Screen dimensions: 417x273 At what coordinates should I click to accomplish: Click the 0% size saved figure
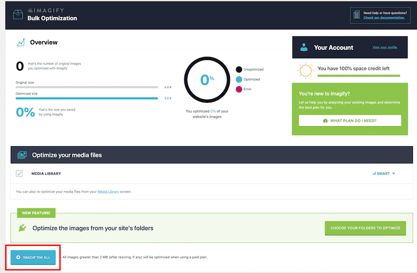pos(25,112)
